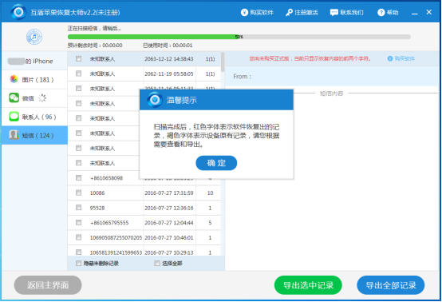Check the row dated 2062-11-19 05:58:05
The height and width of the screenshot is (302, 442).
coord(79,74)
